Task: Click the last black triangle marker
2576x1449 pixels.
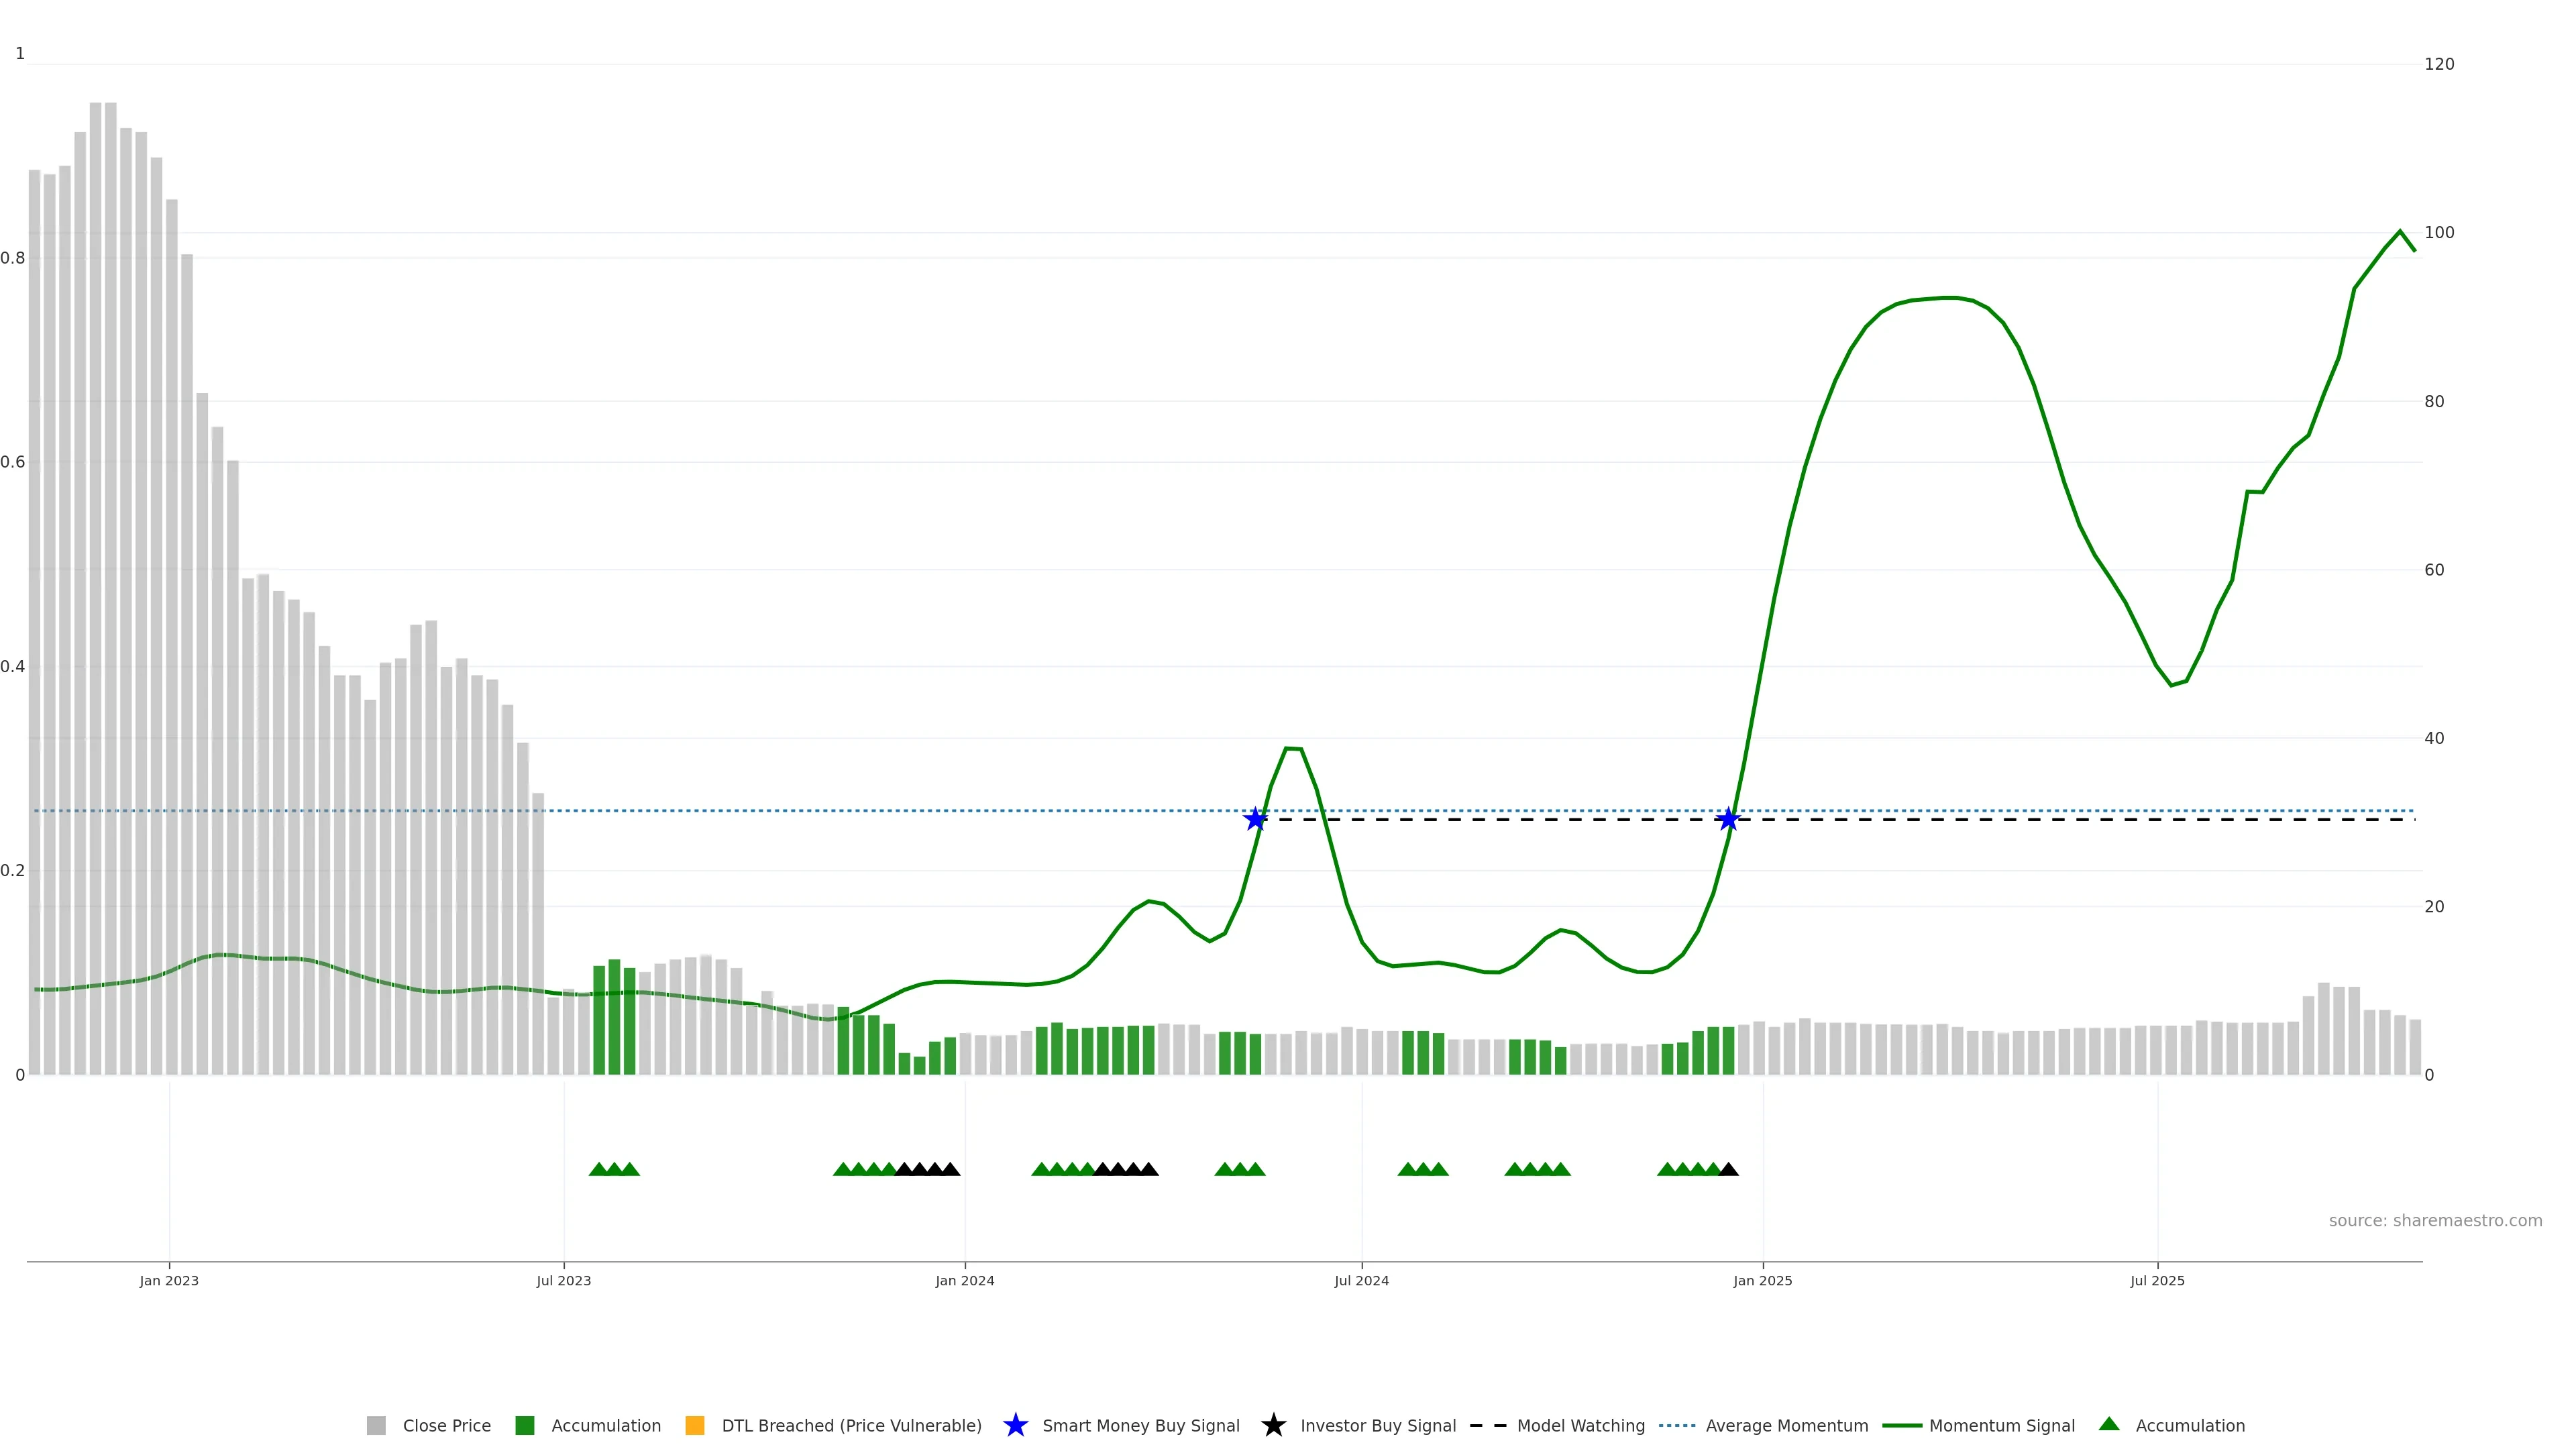Action: 1728,1169
